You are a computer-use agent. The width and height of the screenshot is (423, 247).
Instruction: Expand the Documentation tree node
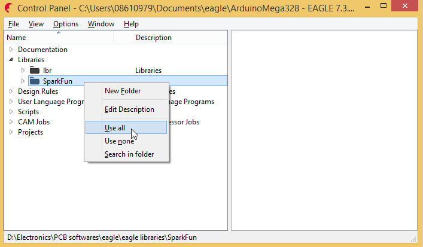pos(11,50)
